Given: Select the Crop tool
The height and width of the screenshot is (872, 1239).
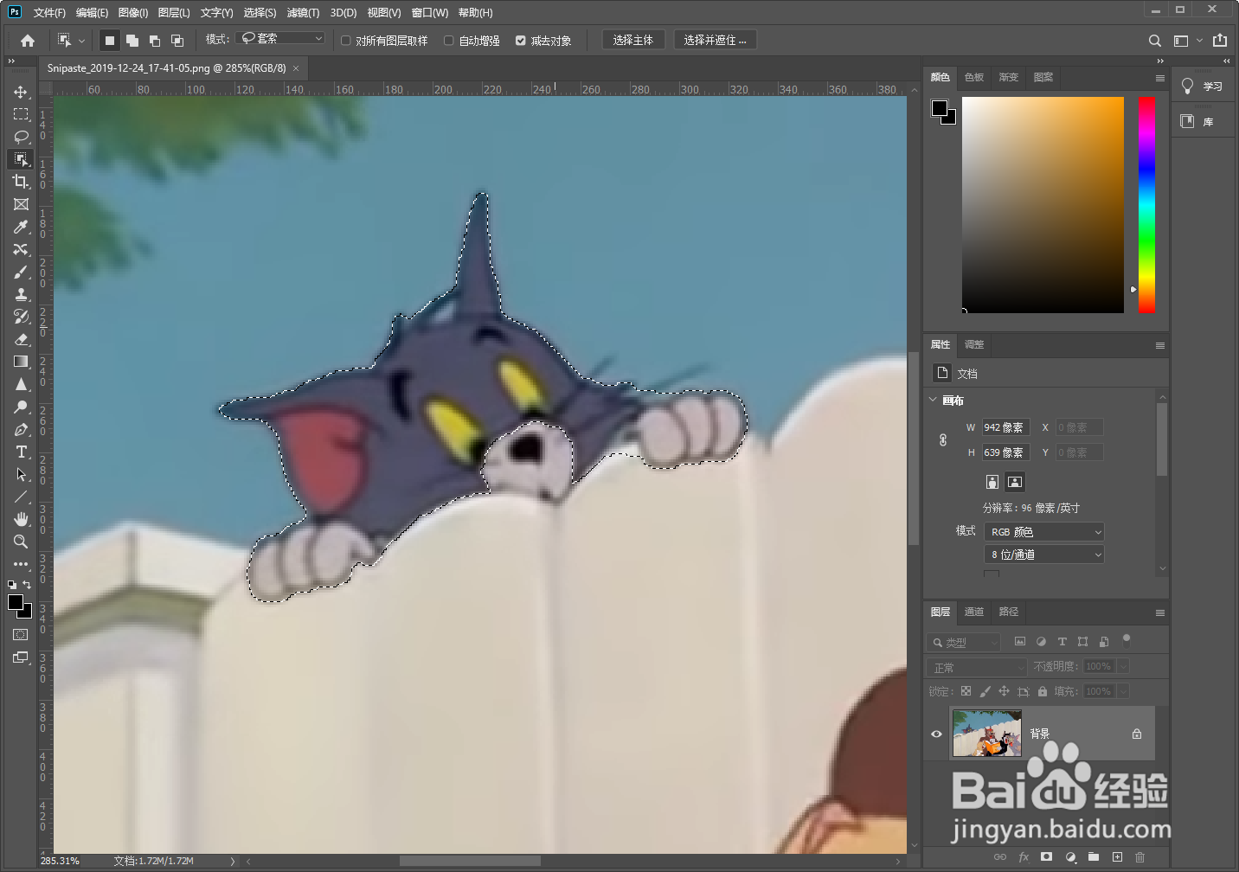Looking at the screenshot, I should click(21, 182).
